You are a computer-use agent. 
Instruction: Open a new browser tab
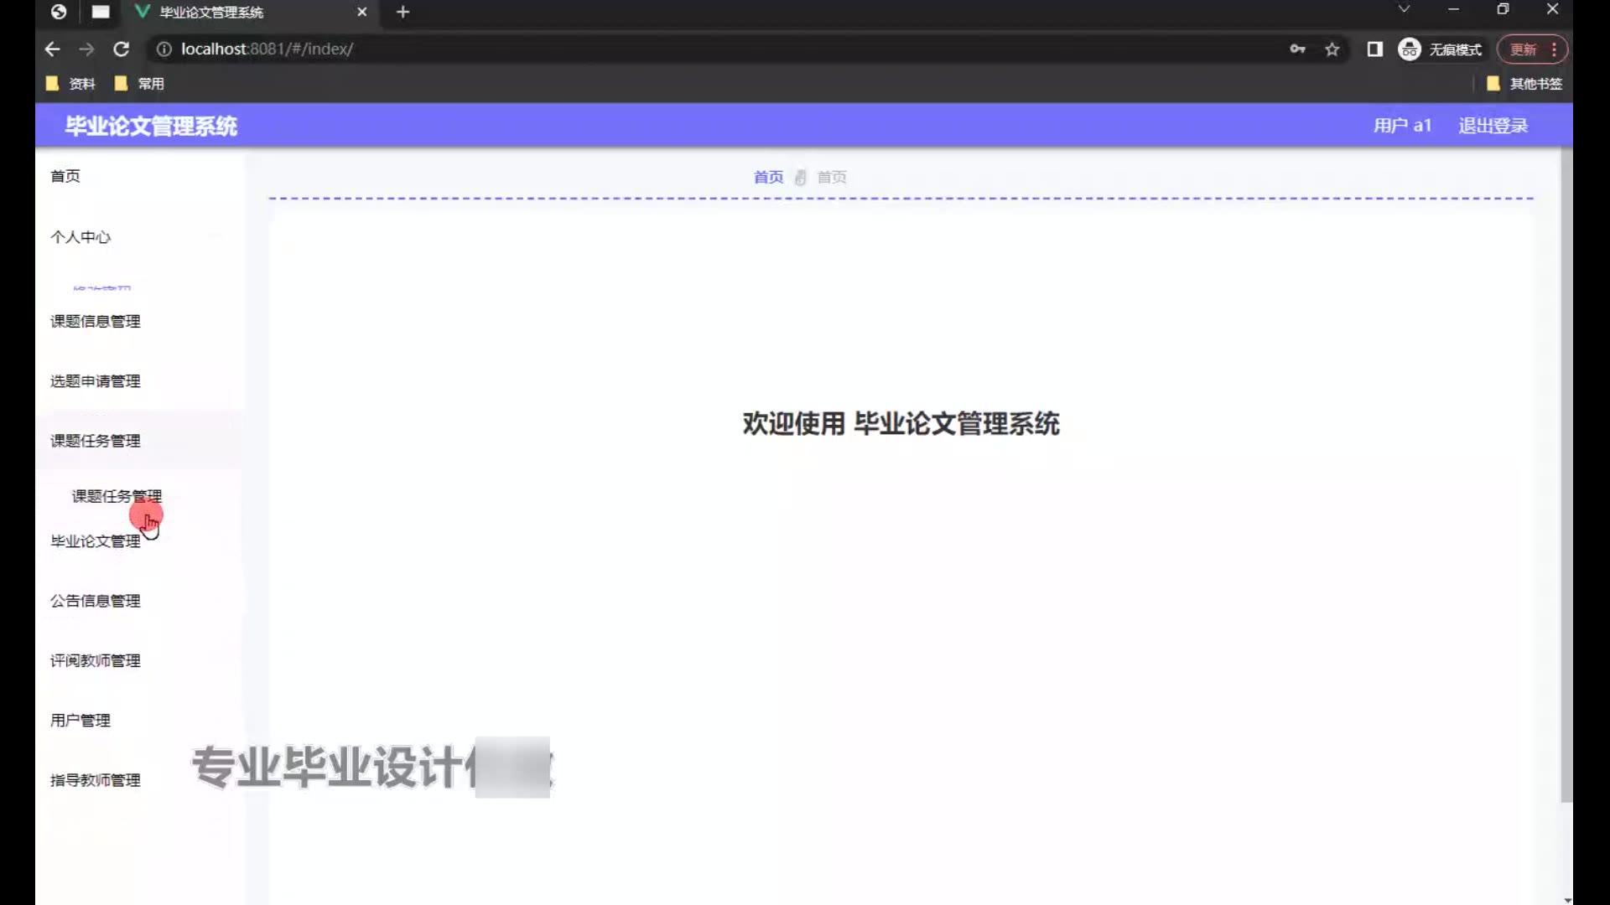pos(402,12)
